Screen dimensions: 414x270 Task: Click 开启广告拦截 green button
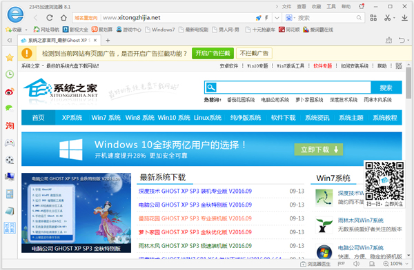point(213,54)
